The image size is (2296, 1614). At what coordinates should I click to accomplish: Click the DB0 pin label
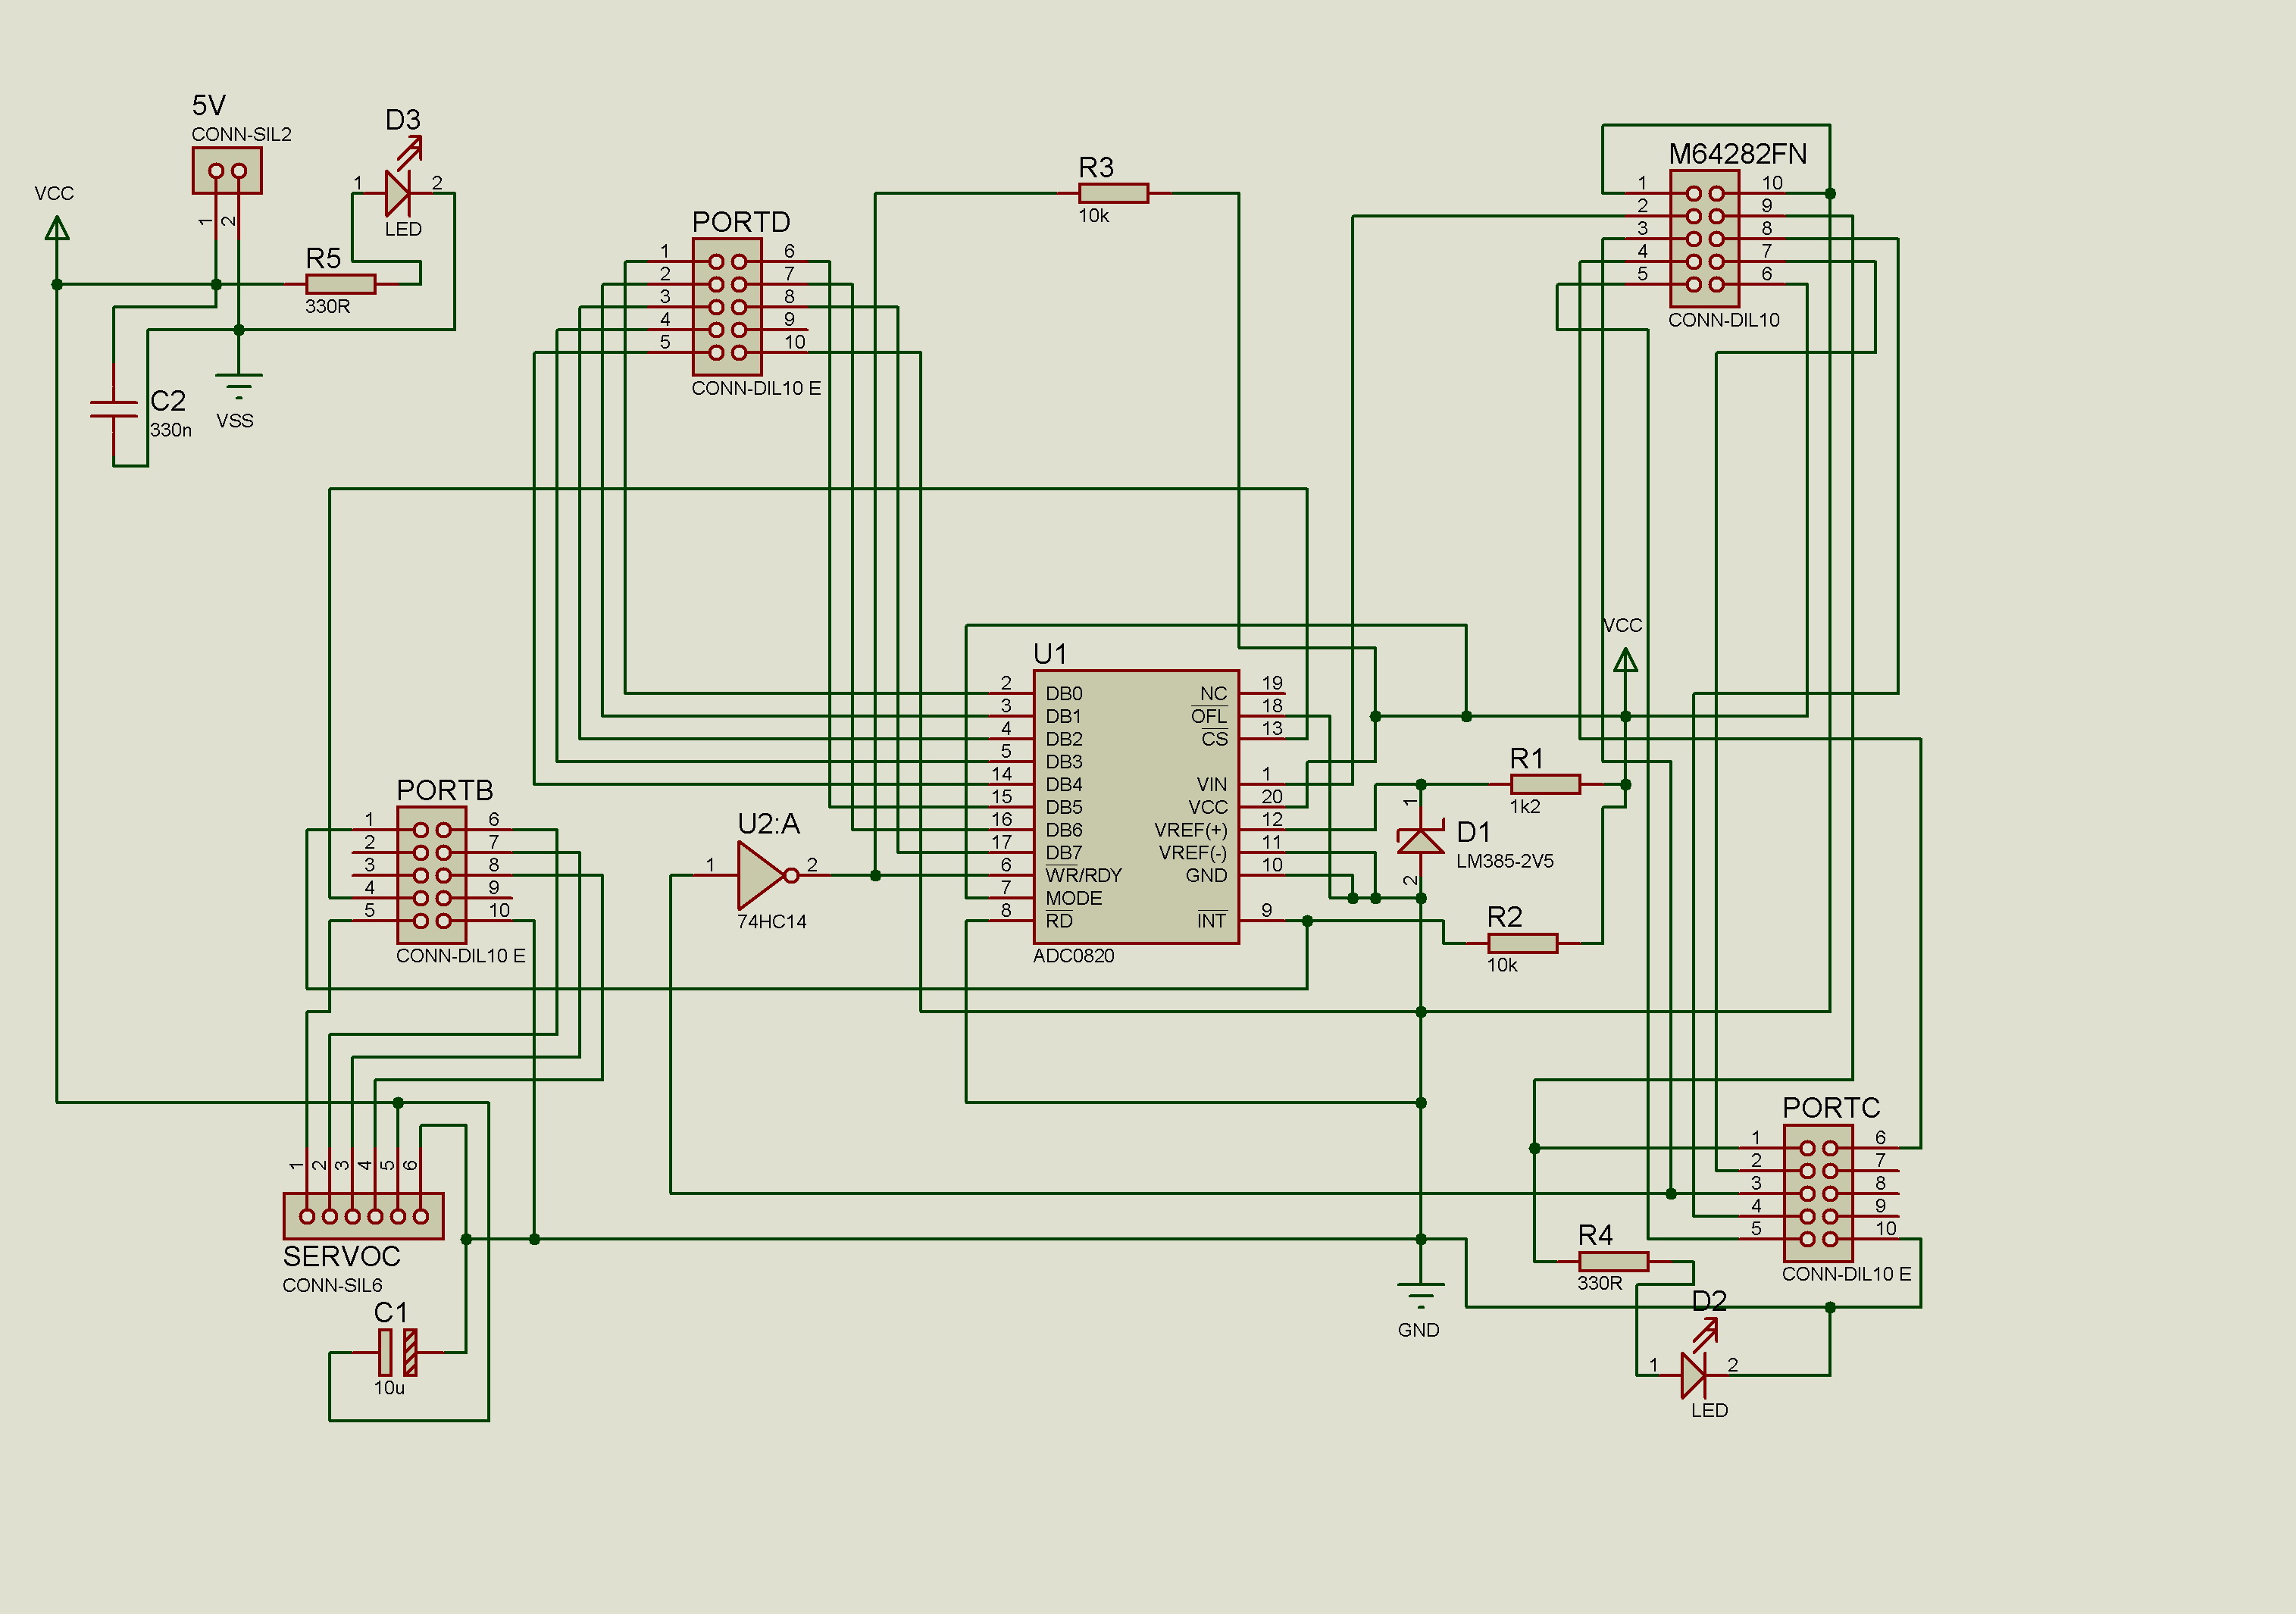1064,693
